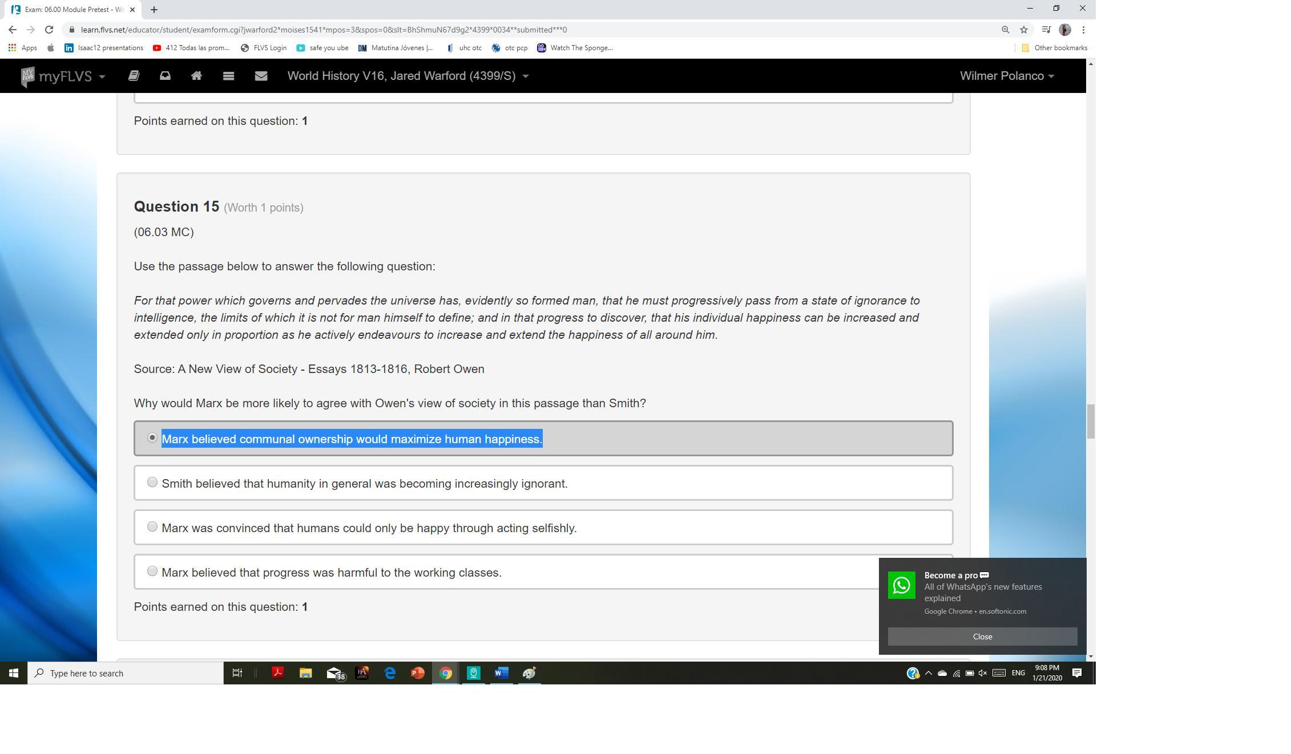The height and width of the screenshot is (754, 1291).
Task: Reload the exam page
Action: [49, 30]
